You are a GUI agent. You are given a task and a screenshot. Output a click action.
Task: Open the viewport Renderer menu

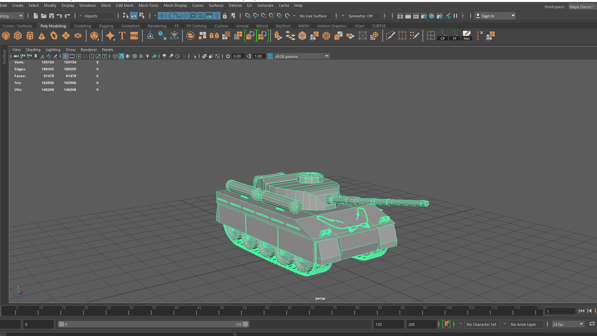click(x=89, y=49)
